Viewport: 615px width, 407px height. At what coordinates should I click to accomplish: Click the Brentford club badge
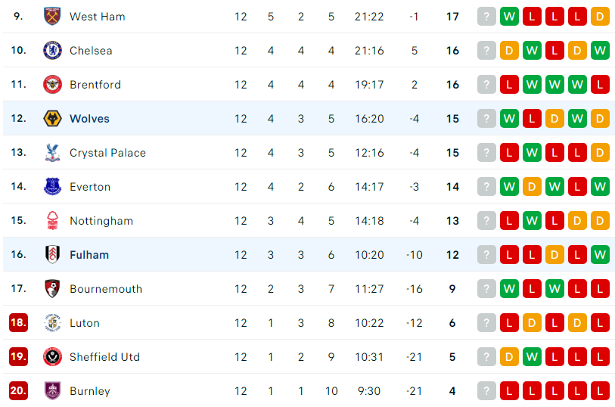[52, 84]
